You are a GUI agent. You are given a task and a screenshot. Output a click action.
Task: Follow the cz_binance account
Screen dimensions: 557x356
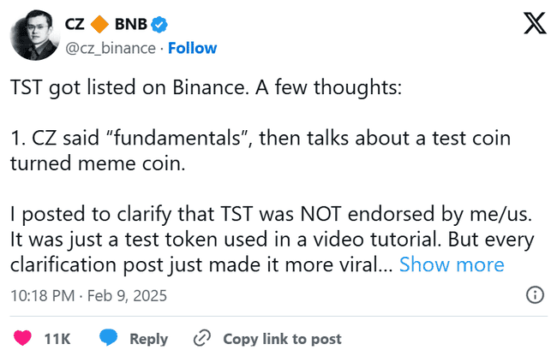(x=192, y=48)
